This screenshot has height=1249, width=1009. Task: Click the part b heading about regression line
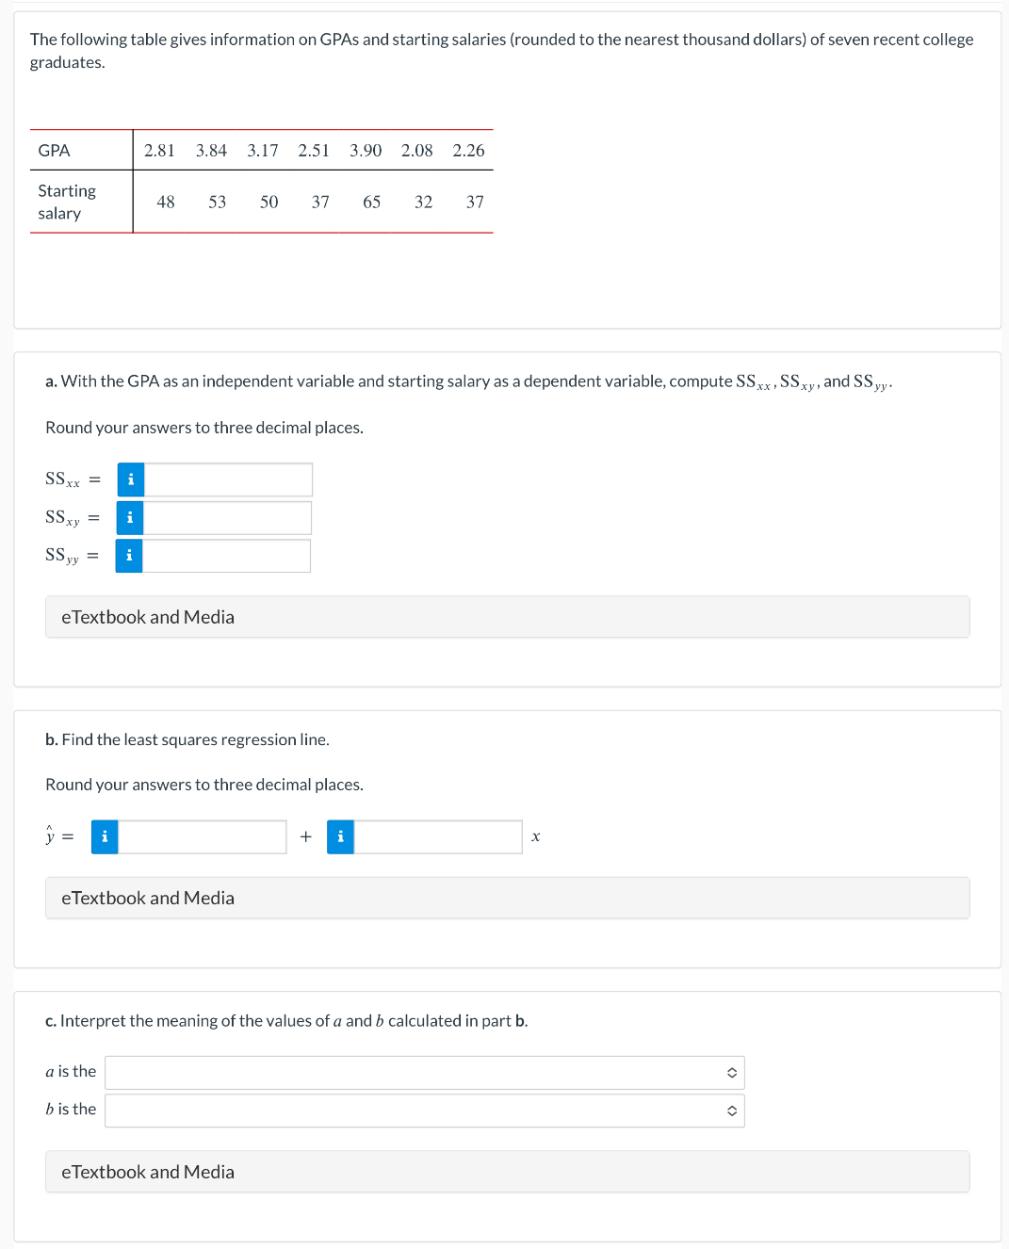coord(187,739)
